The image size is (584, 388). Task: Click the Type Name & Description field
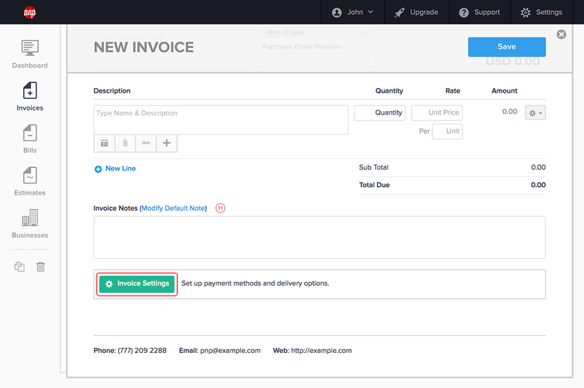(x=221, y=119)
